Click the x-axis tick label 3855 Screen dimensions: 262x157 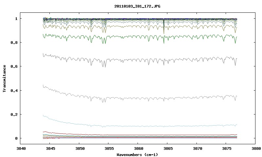pos(109,148)
